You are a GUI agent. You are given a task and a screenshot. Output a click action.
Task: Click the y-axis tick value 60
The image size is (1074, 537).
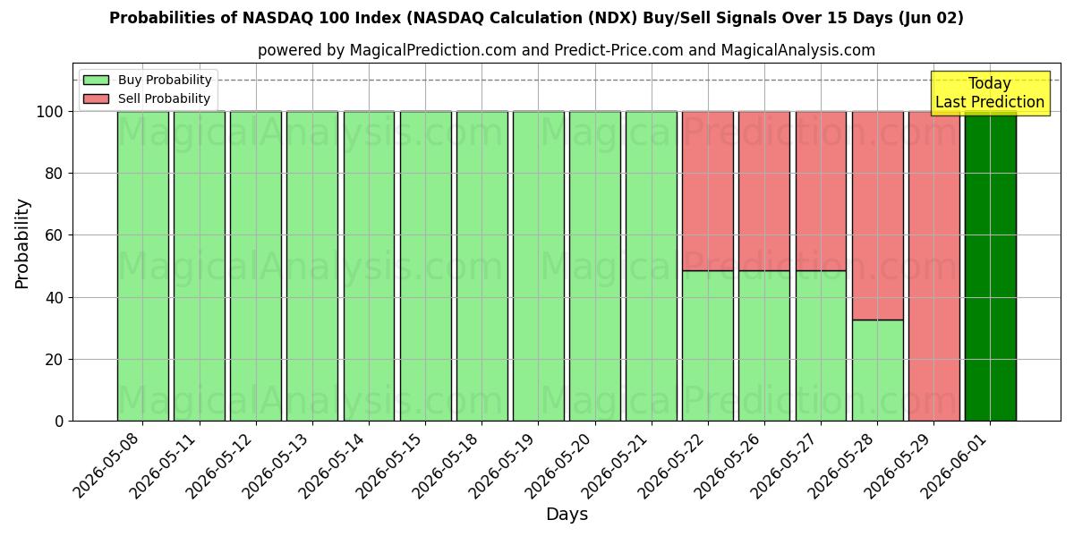[x=55, y=235]
